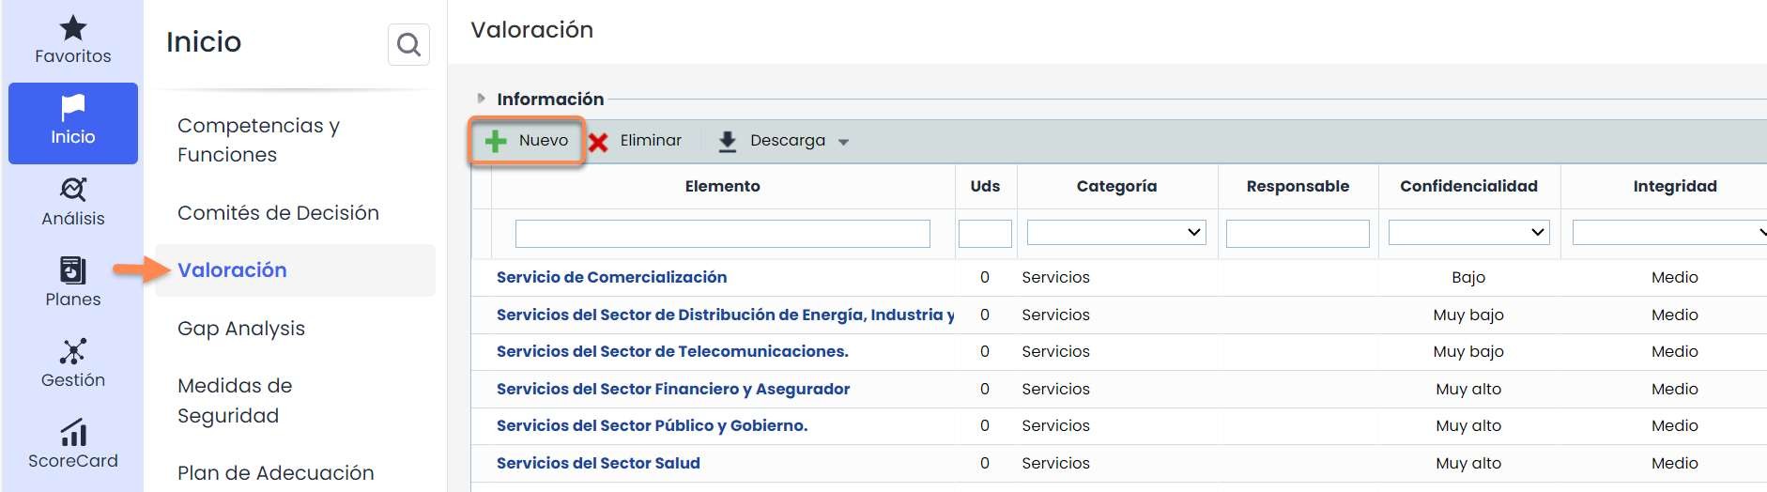Screen dimensions: 1767x492
Task: Expand the Información section triangle
Action: [x=481, y=99]
